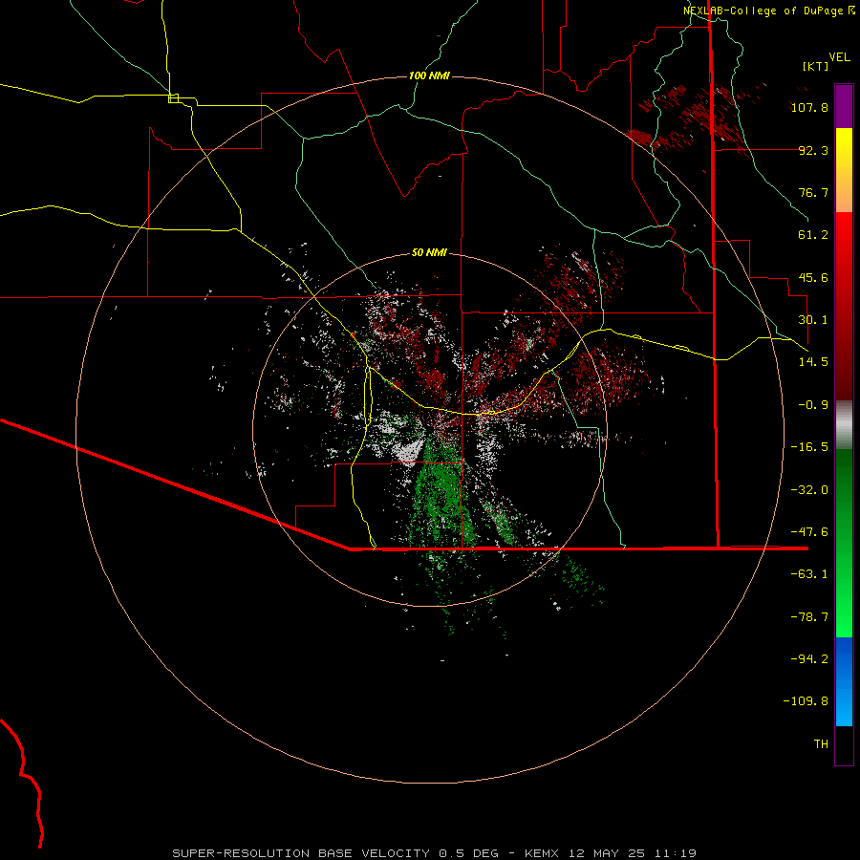The image size is (860, 860).
Task: Click the 50 NMI range ring label
Action: point(429,252)
